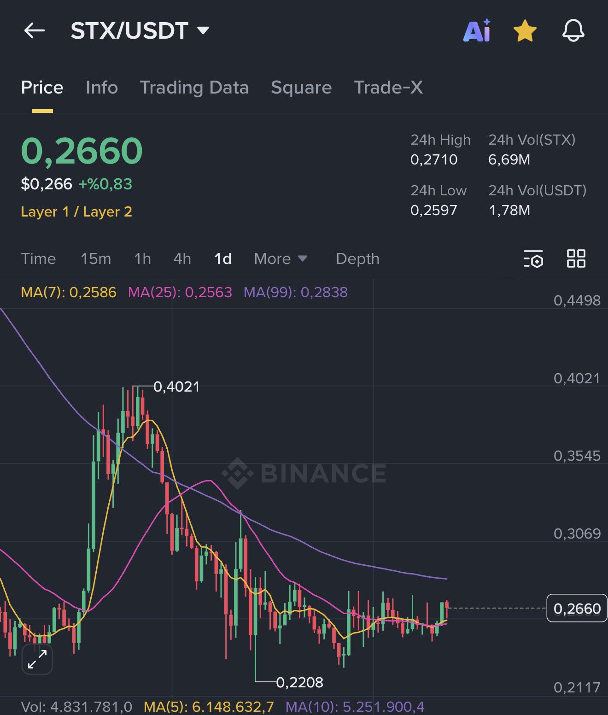The image size is (608, 715).
Task: Open the Trading Data tab
Action: point(194,88)
